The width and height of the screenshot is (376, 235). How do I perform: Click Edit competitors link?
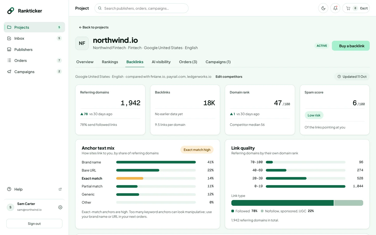click(x=229, y=77)
